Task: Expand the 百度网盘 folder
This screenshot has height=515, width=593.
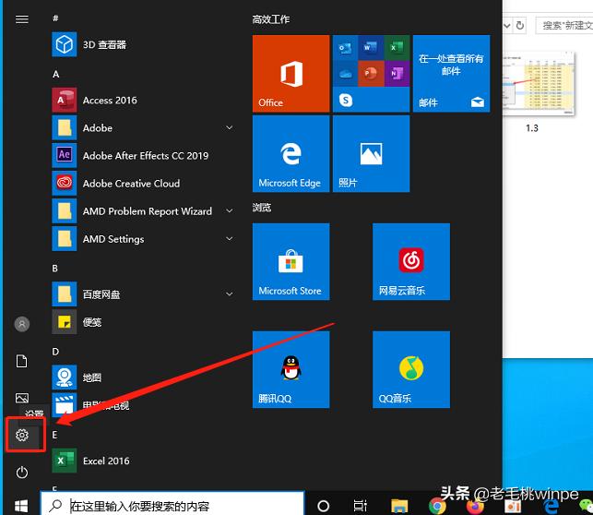Action: coord(230,294)
